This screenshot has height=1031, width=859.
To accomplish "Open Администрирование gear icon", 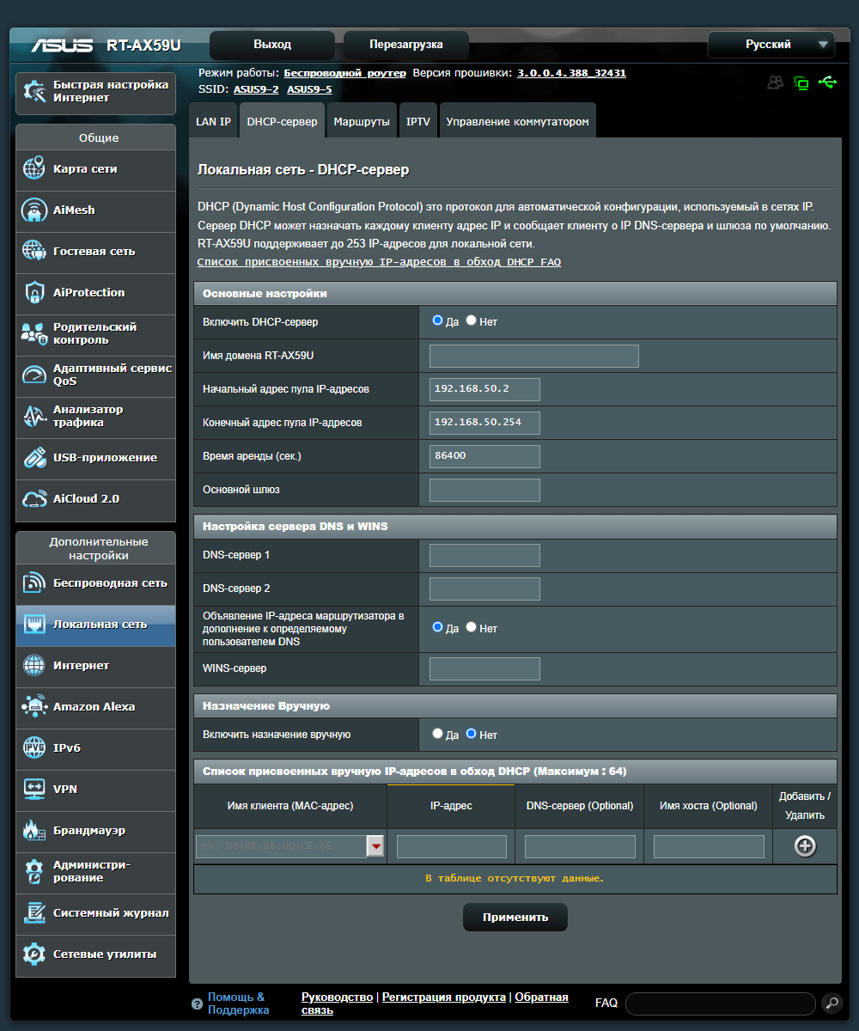I will [x=34, y=871].
